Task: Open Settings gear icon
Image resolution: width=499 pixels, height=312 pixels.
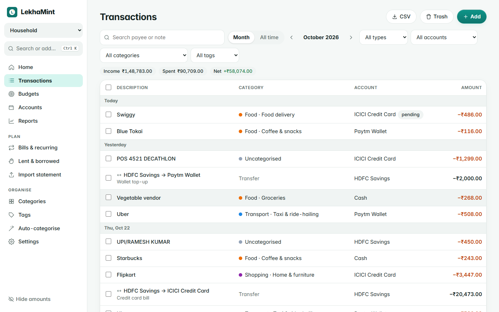Action: coord(11,242)
